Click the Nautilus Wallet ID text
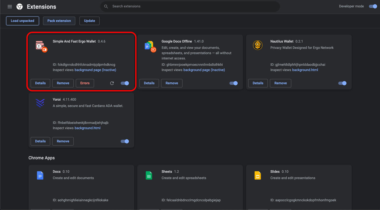Image resolution: width=380 pixels, height=210 pixels. pyautogui.click(x=298, y=65)
